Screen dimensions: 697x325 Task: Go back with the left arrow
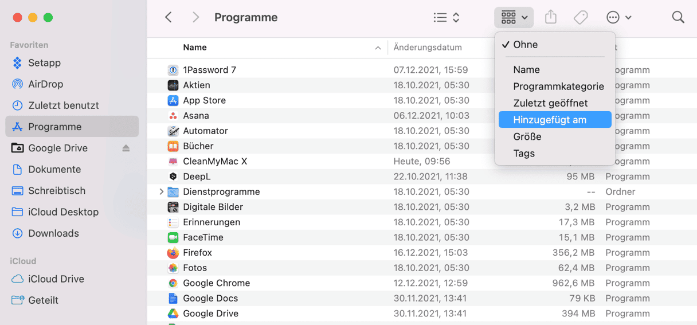click(x=169, y=17)
